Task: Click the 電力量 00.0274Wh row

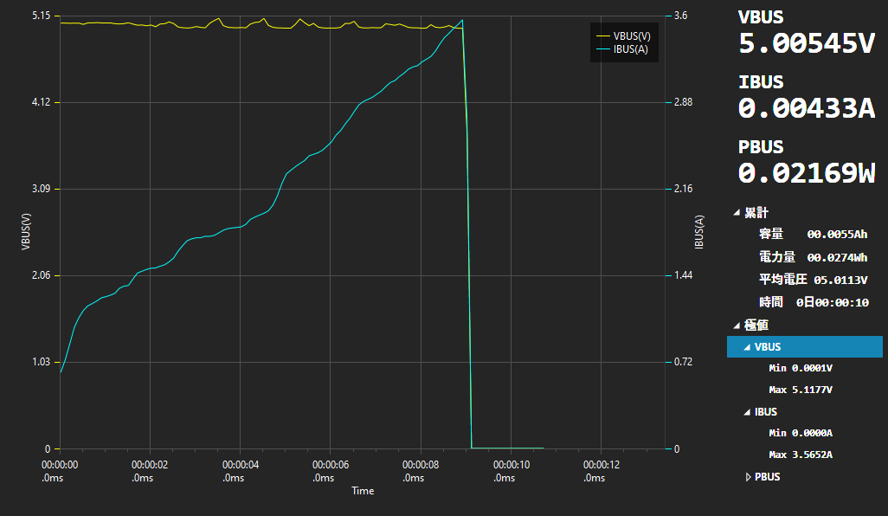Action: [812, 257]
